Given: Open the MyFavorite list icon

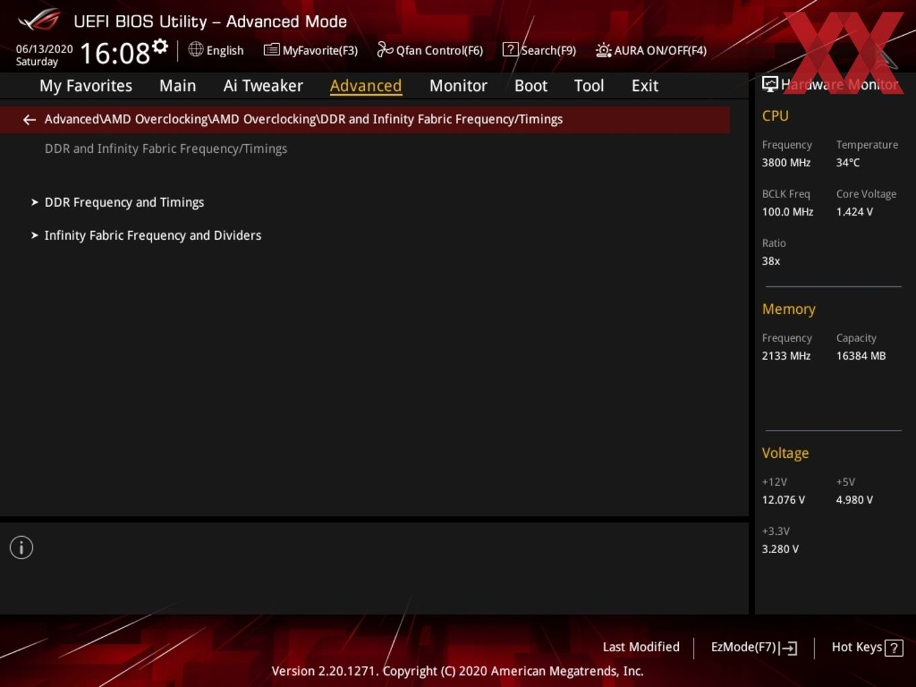Looking at the screenshot, I should click(271, 50).
